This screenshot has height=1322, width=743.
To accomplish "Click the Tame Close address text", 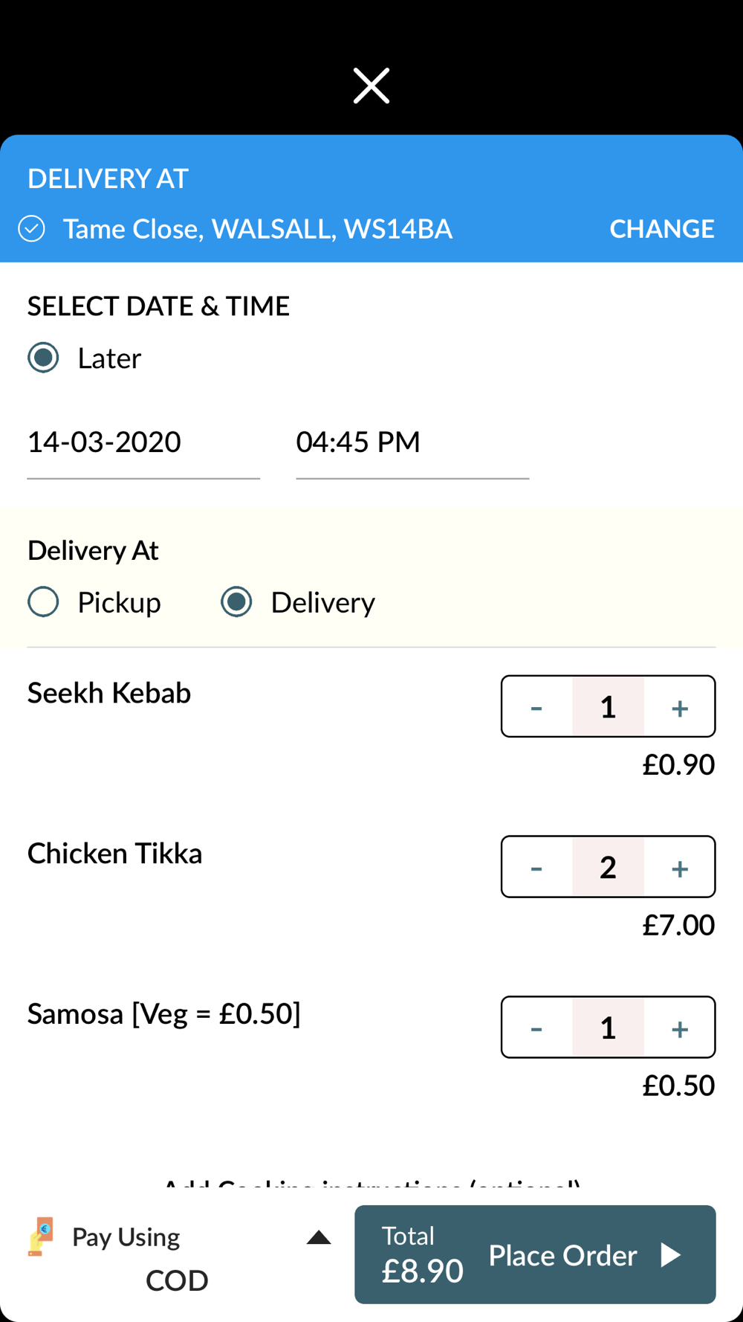I will coord(257,229).
